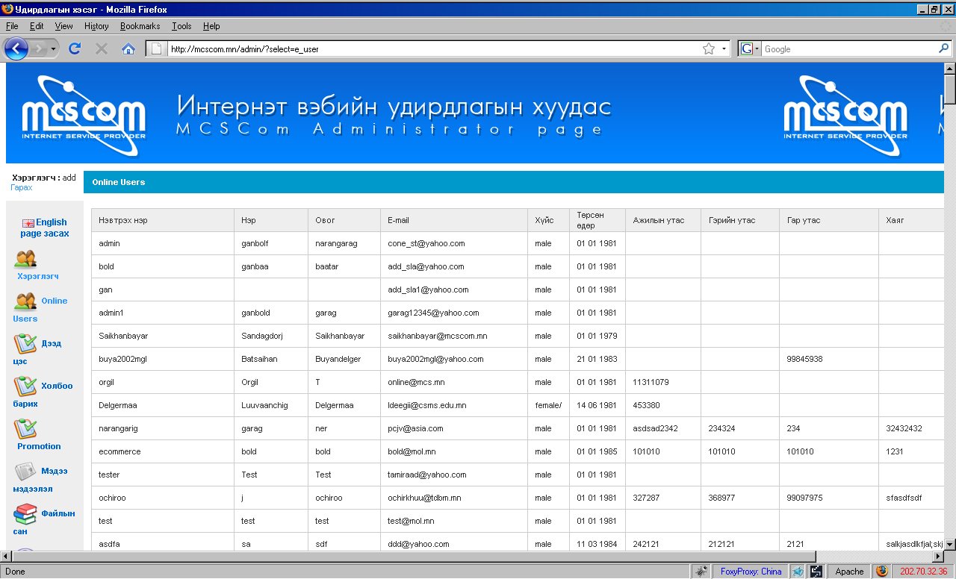
Task: Expand the URL bar history dropdown
Action: coord(724,48)
